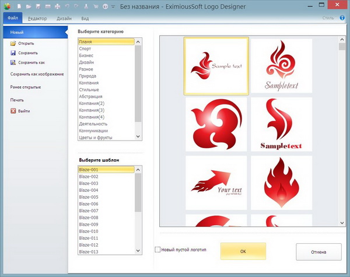This screenshot has width=350, height=277.
Task: Click the new document icon in quick access toolbar
Action: coord(19,7)
